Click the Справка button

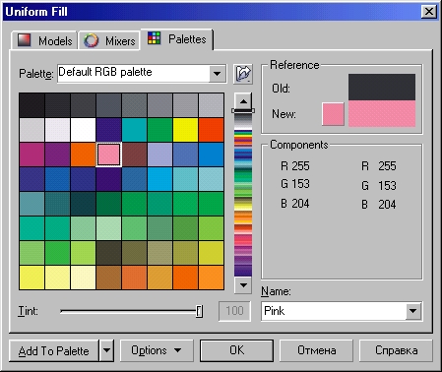pos(396,350)
